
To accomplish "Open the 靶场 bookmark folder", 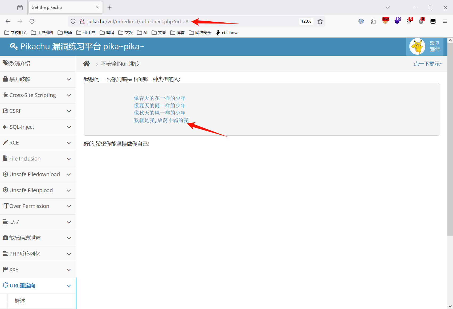I will (x=65, y=33).
